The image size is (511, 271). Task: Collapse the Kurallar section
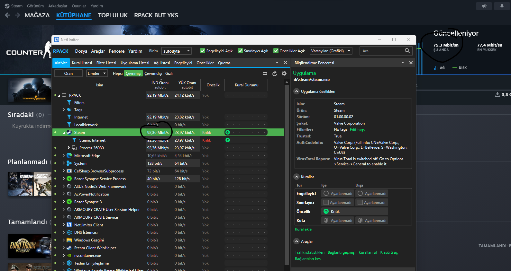(297, 177)
